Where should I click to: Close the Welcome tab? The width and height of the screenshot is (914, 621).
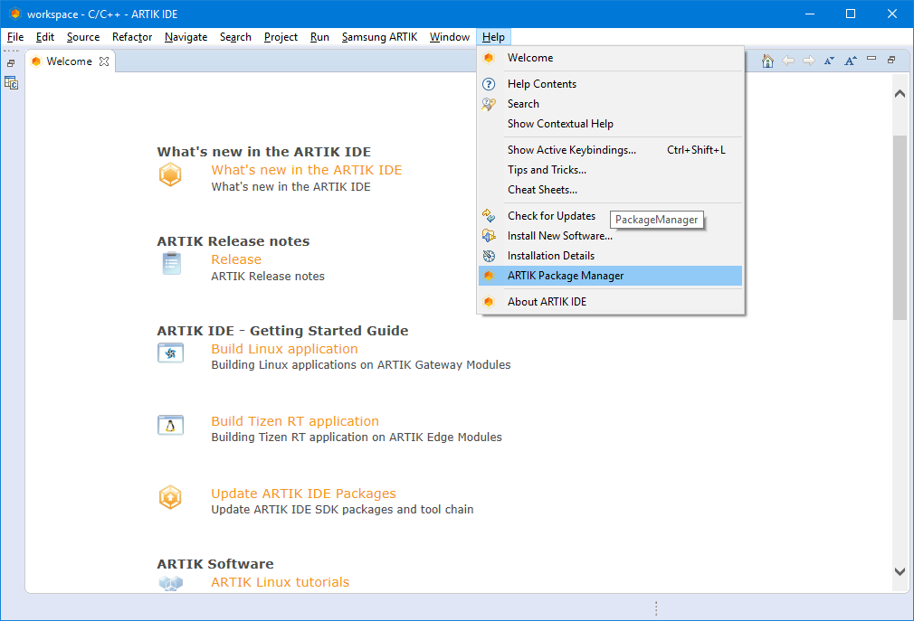pos(104,61)
